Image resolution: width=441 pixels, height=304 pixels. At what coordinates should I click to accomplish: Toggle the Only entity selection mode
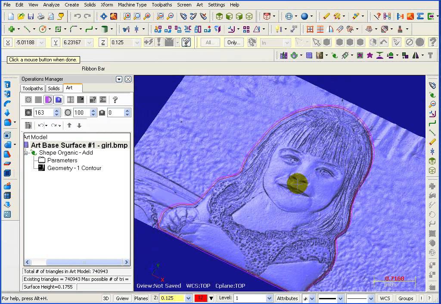[233, 43]
